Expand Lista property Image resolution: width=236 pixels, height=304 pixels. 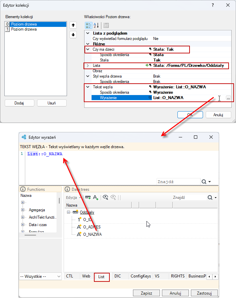(x=88, y=66)
